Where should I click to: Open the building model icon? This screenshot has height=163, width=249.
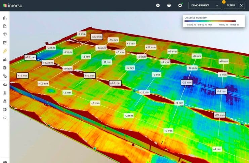(x=5, y=59)
